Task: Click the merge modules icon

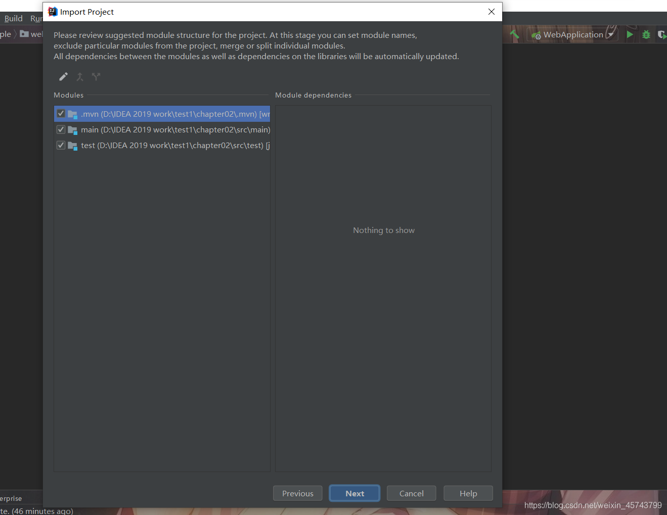Action: [x=80, y=77]
